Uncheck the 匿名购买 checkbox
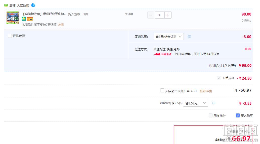 tap(238, 115)
